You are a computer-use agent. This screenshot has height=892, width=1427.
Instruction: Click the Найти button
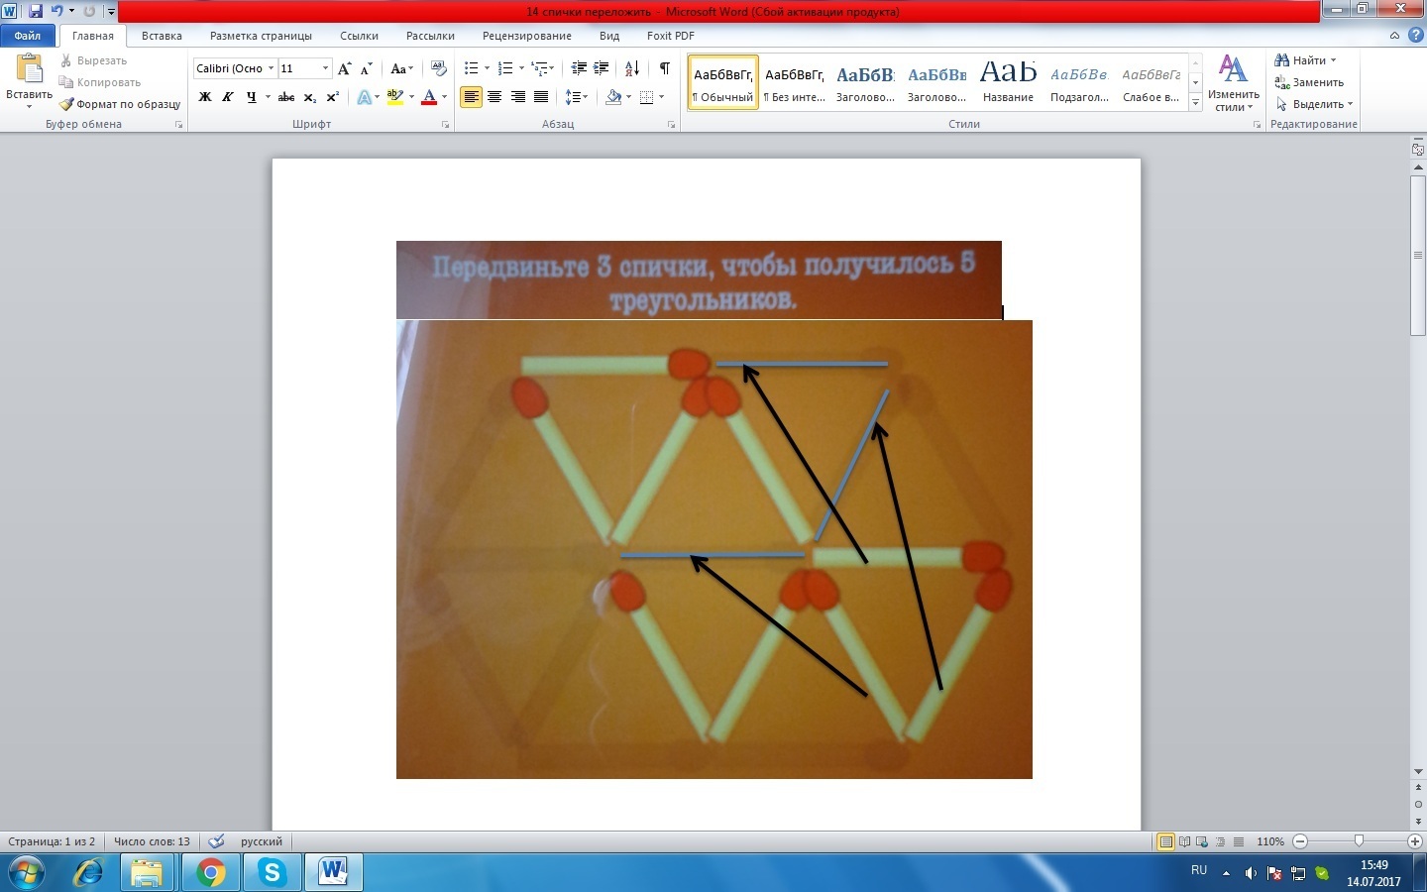(x=1305, y=60)
